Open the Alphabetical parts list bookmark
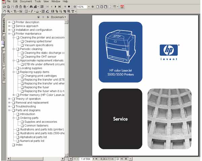Image resolution: width=202 pixels, height=161 pixels. pyautogui.click(x=33, y=137)
